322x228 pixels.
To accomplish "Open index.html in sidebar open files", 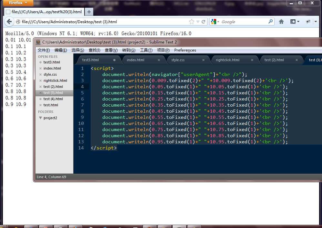I will point(52,68).
